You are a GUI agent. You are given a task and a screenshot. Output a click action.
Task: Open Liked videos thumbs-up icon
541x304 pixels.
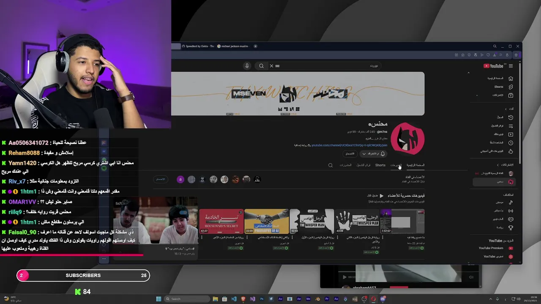pyautogui.click(x=511, y=151)
